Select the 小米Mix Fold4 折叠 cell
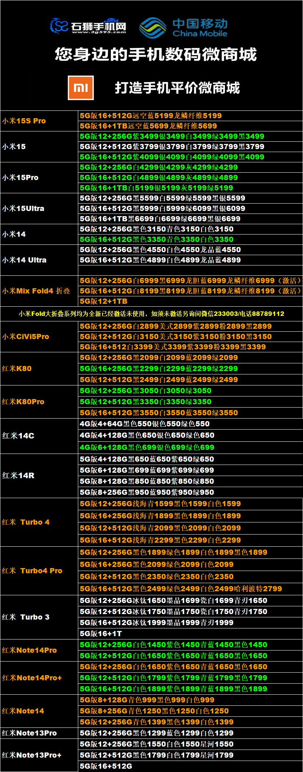This screenshot has height=772, width=303. pyautogui.click(x=39, y=291)
